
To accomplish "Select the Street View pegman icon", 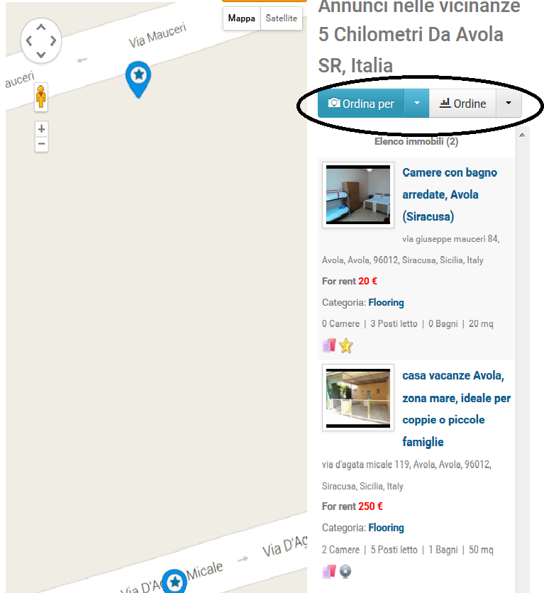I will (x=41, y=96).
